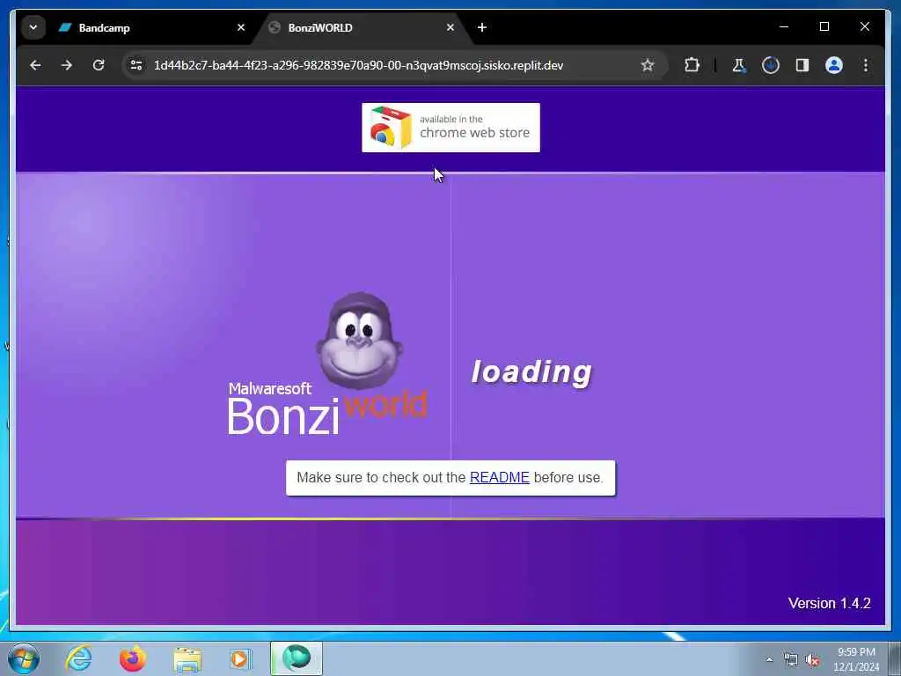The image size is (901, 676).
Task: Go forward to next page
Action: click(x=67, y=65)
